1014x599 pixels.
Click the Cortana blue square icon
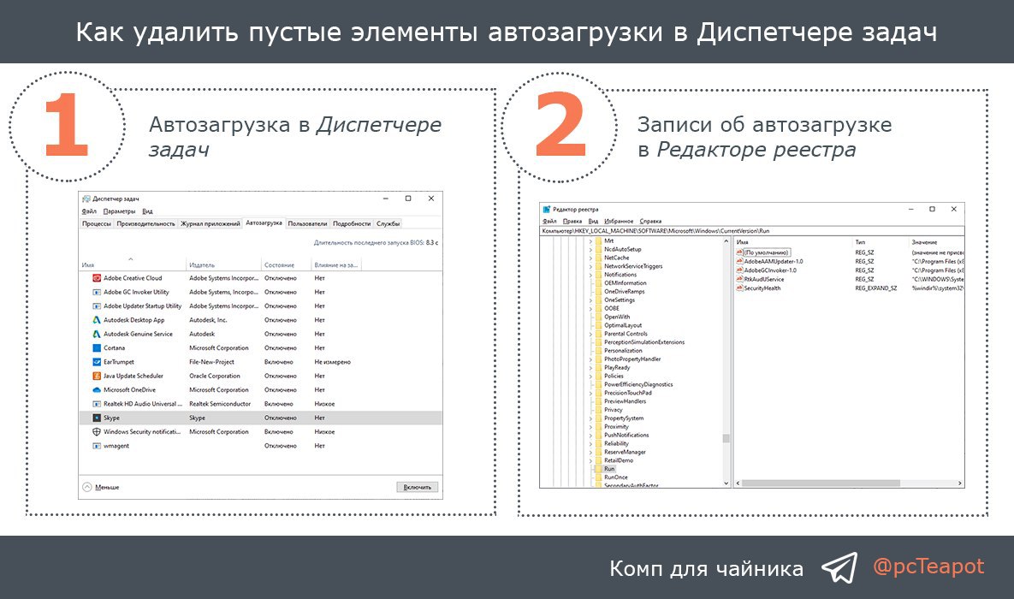click(x=97, y=348)
